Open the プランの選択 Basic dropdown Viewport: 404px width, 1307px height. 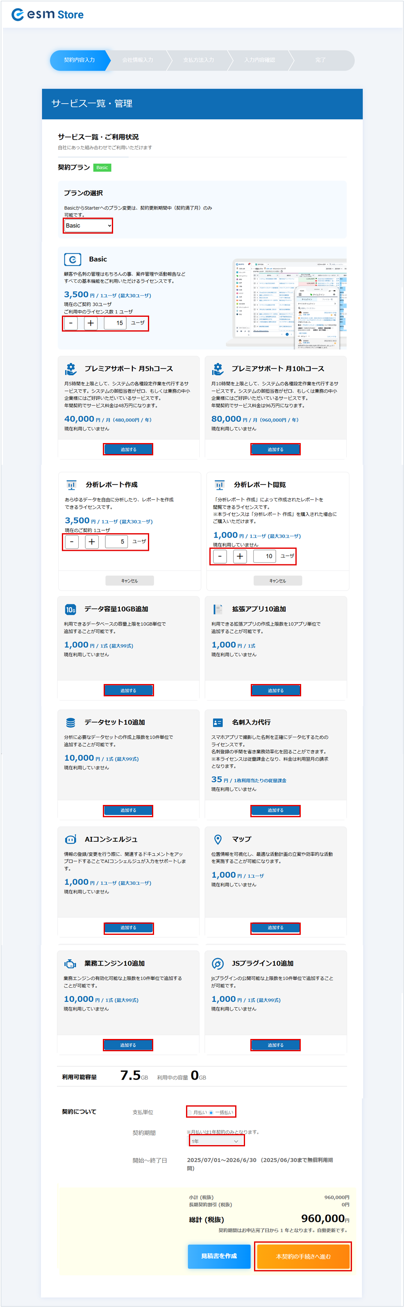pyautogui.click(x=88, y=226)
